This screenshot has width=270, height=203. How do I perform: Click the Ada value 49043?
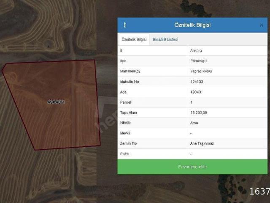point(196,92)
